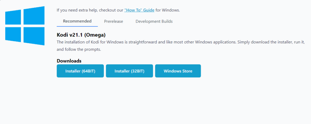311x124 pixels.
Task: Download the Installer (32BIT)
Action: (x=129, y=71)
